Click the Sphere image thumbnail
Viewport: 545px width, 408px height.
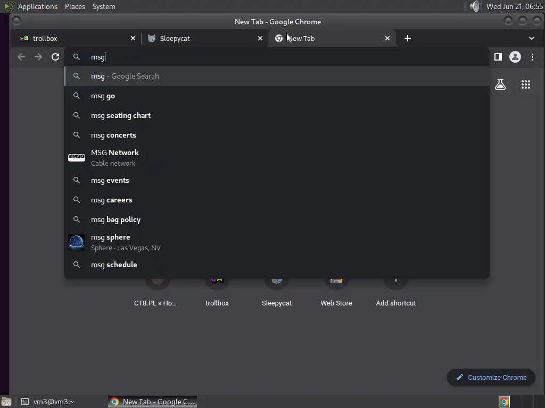[77, 242]
